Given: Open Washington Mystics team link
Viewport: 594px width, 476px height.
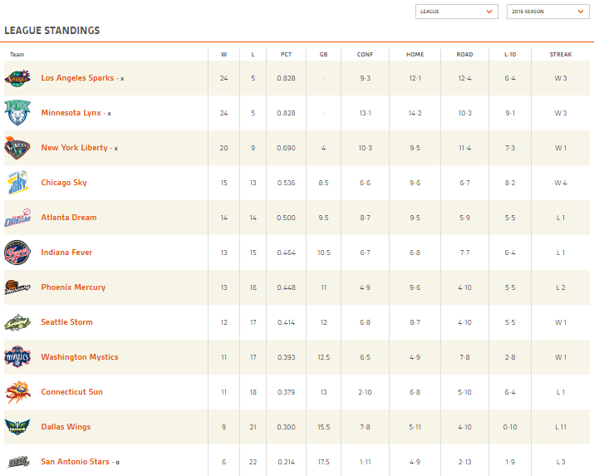Looking at the screenshot, I should coord(80,356).
